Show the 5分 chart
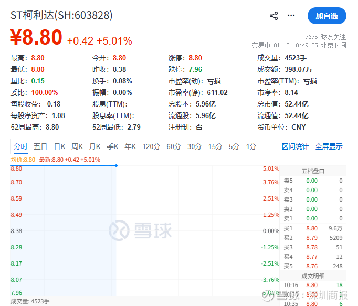The width and height of the screenshot is (358, 306). tap(234, 146)
